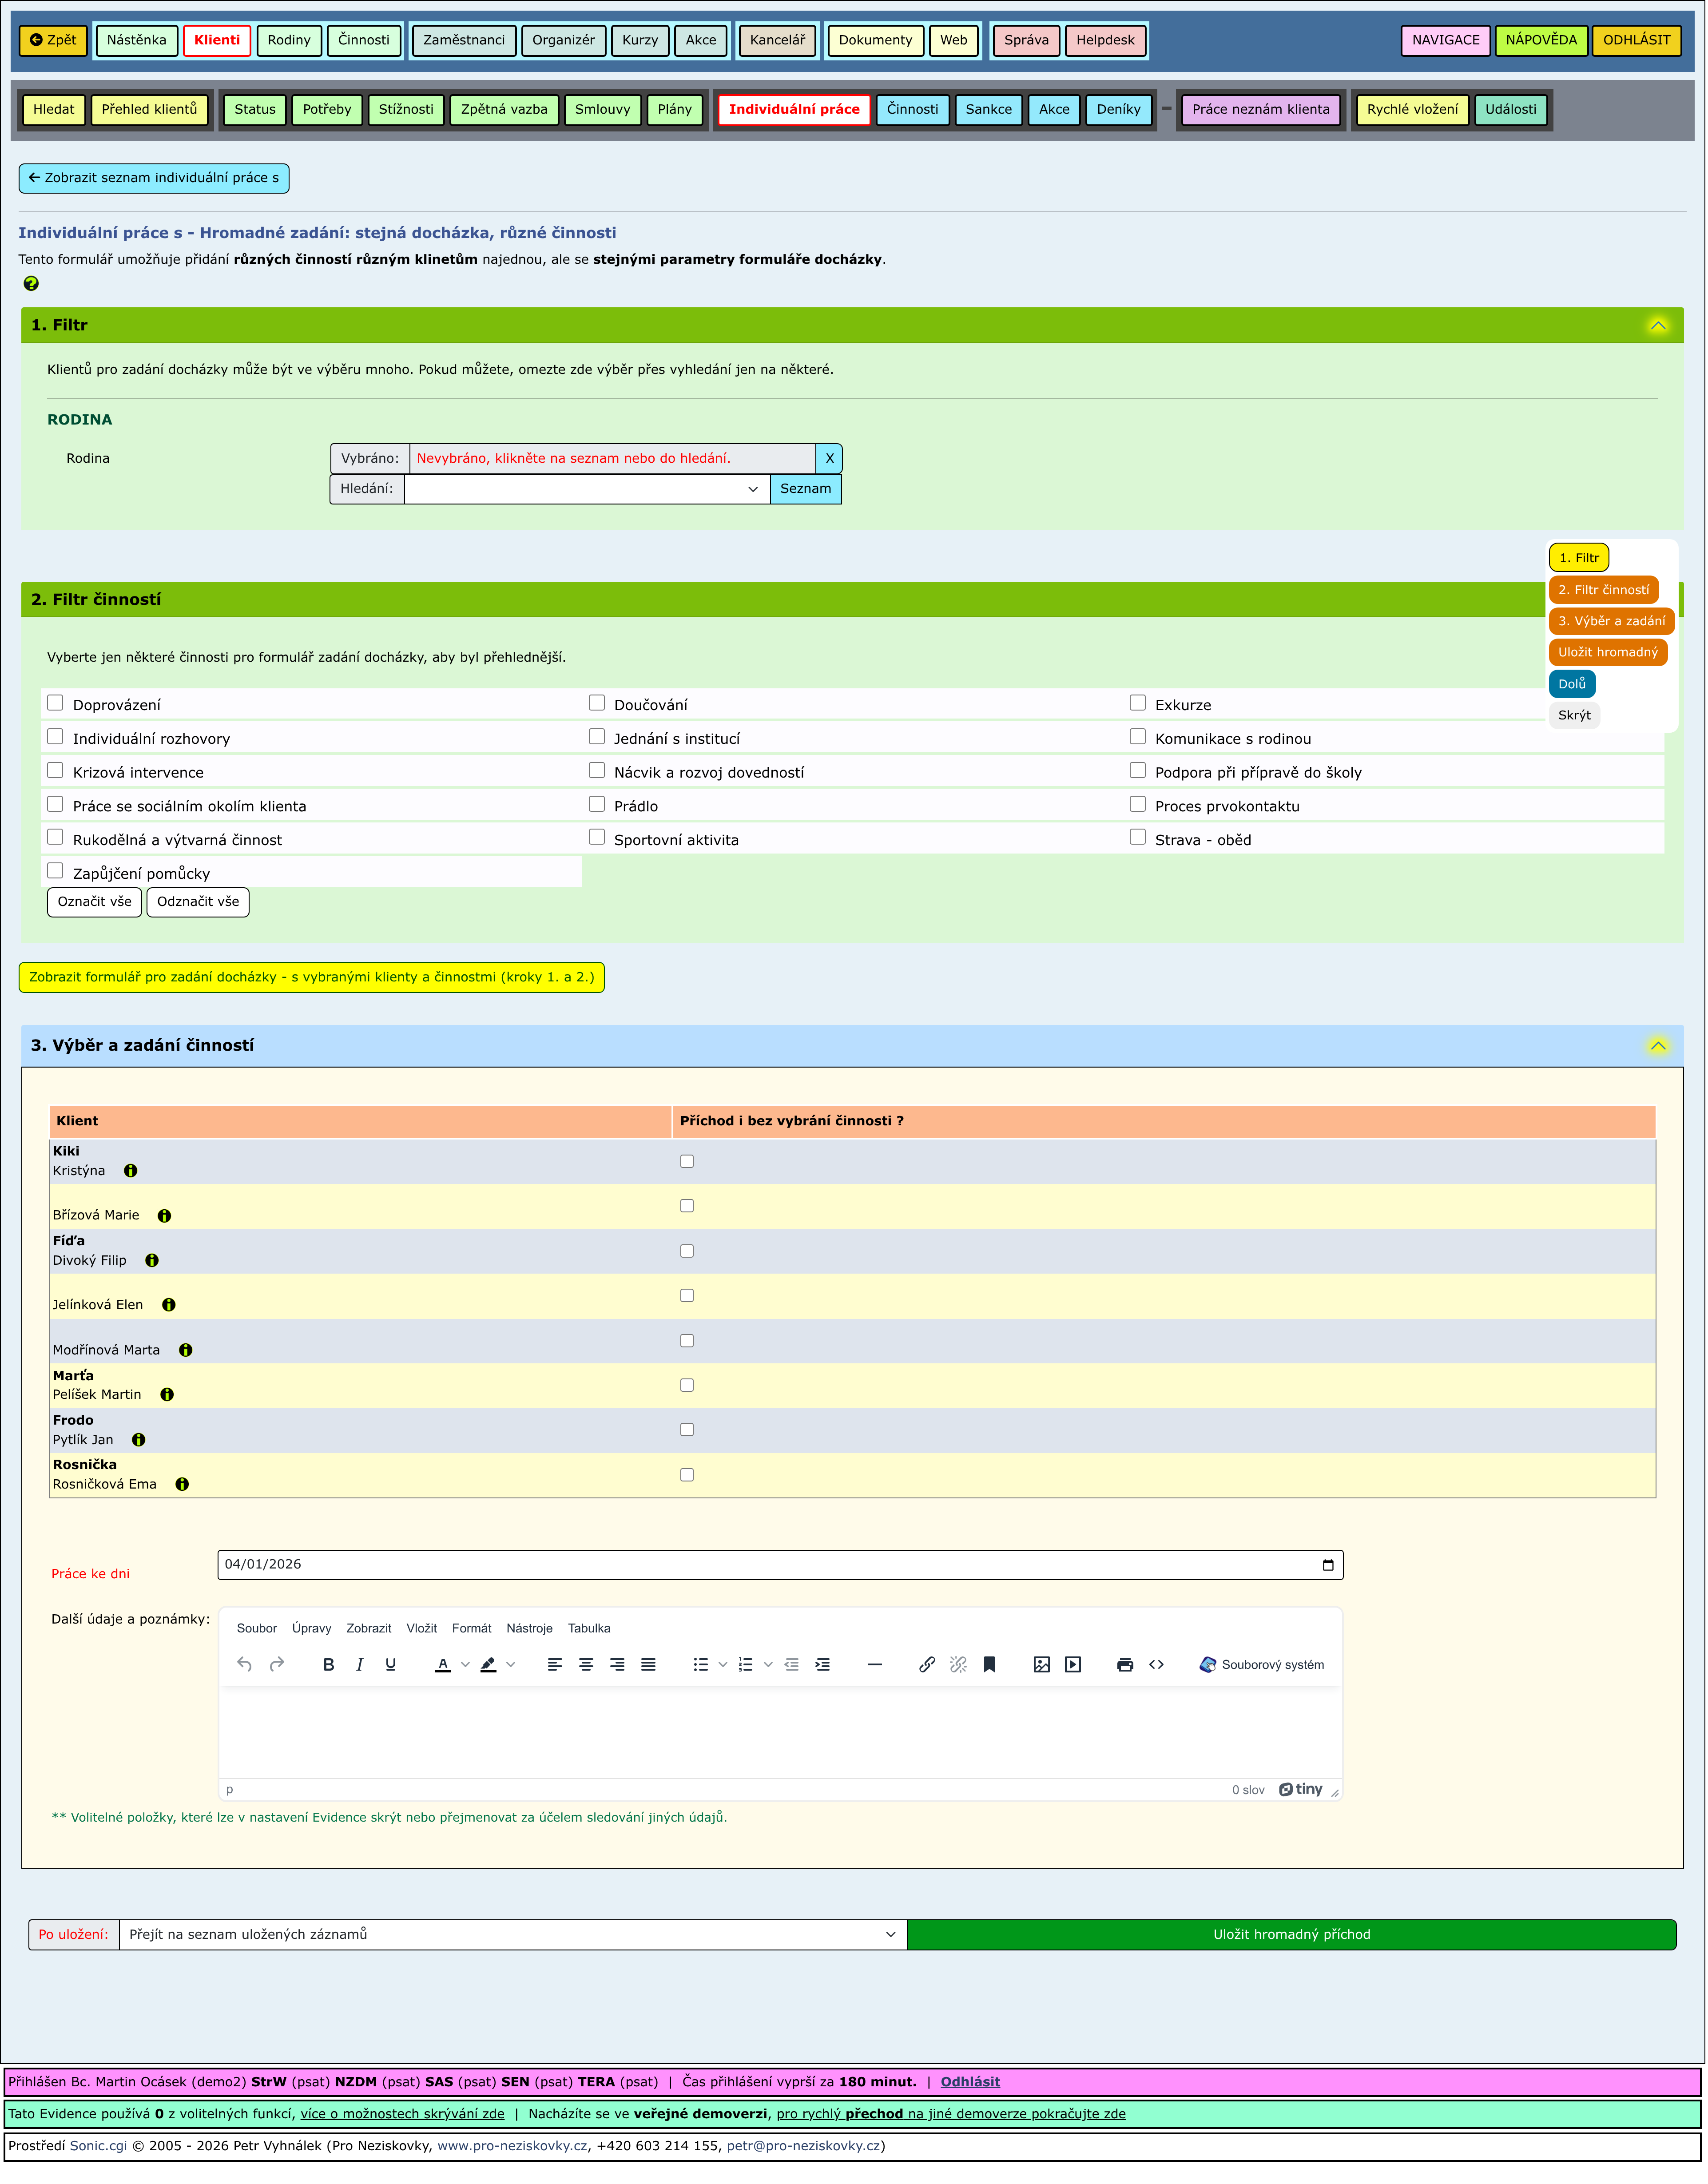Screen dimensions: 1708x2184
Task: Check the Sportovní aktivita checkbox
Action: click(x=597, y=838)
